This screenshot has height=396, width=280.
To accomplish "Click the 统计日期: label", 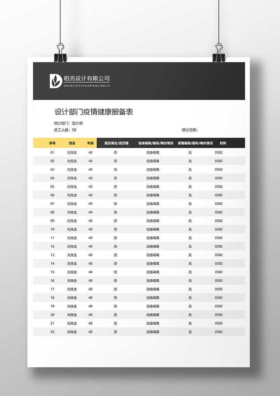I will 190,130.
